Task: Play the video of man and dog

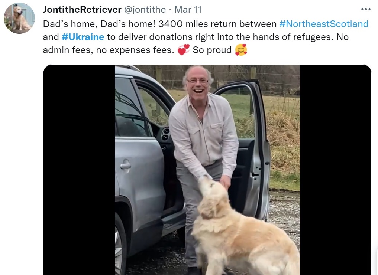Action: point(207,170)
